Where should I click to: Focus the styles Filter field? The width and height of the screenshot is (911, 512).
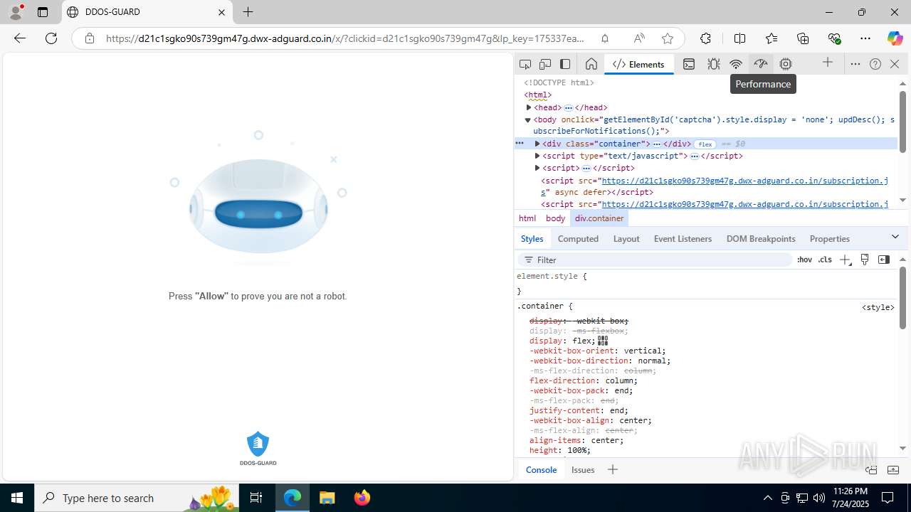(655, 260)
